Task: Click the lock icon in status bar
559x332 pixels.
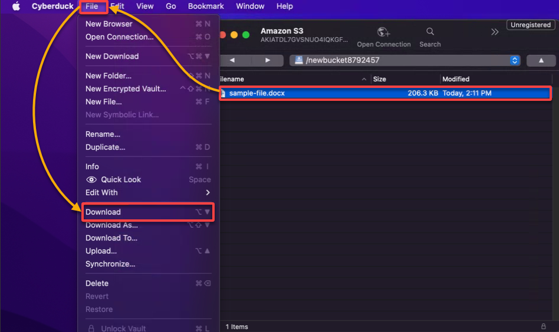Action: 543,326
